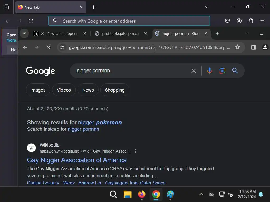270x202 pixels.
Task: Filter results by Videos
Action: tap(64, 90)
